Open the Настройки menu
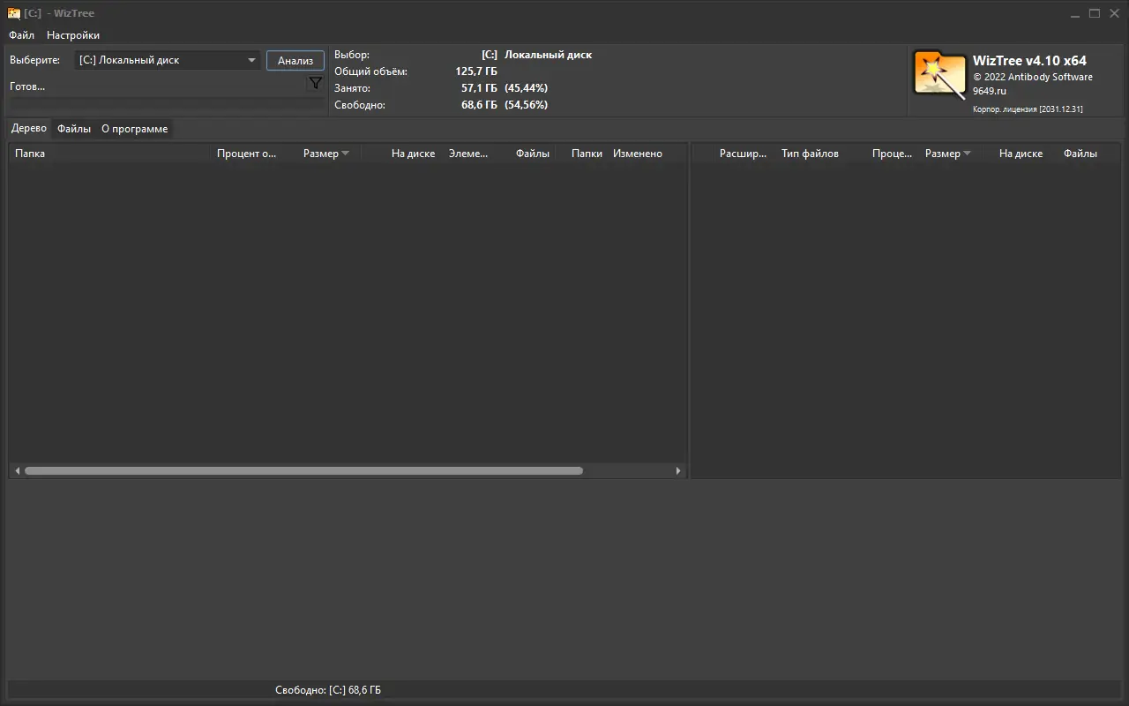Viewport: 1129px width, 706px height. point(73,35)
